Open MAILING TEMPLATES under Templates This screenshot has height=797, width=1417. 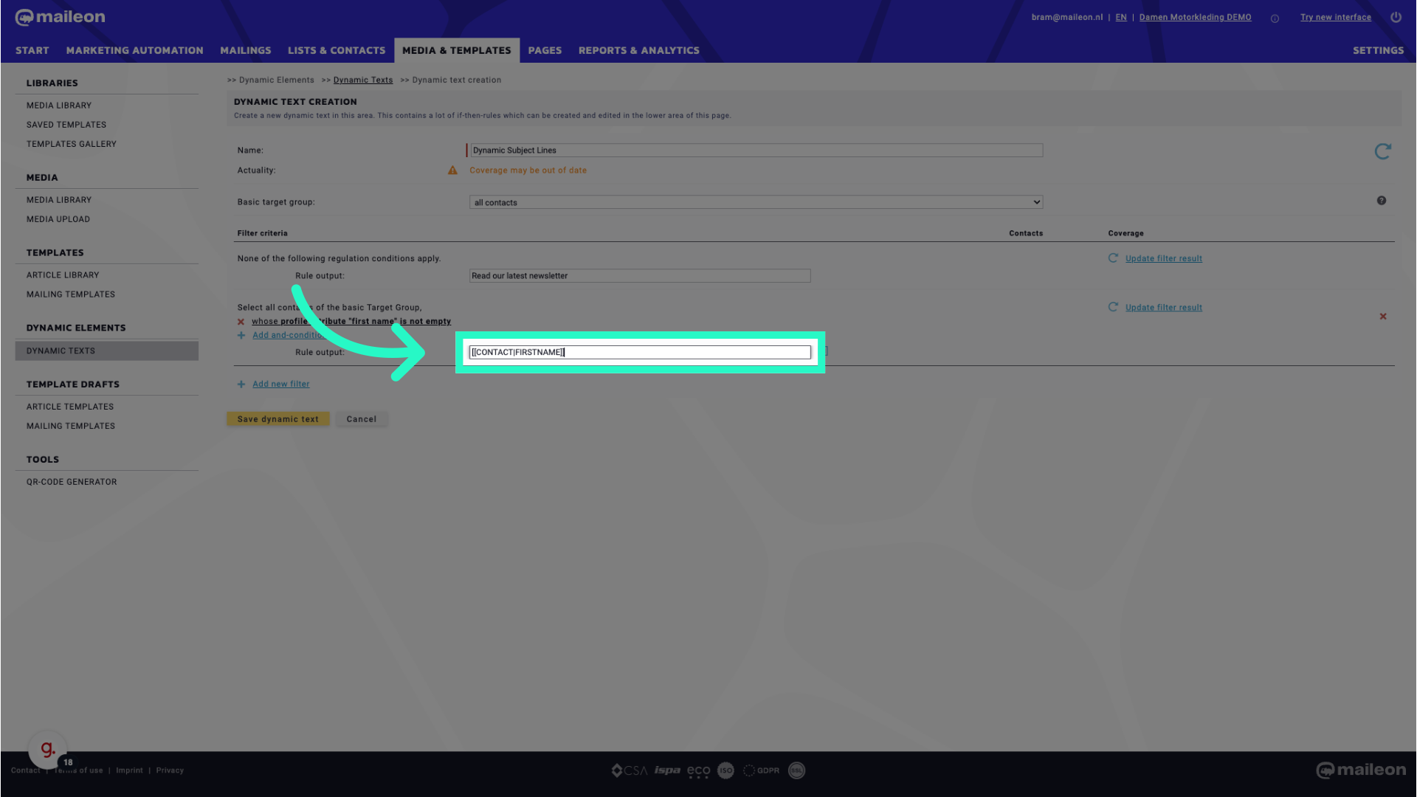point(71,294)
